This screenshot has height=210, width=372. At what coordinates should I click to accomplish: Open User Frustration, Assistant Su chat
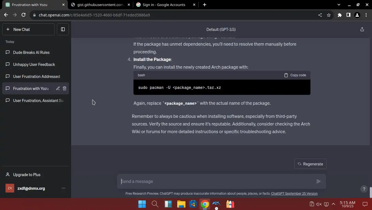tap(36, 100)
